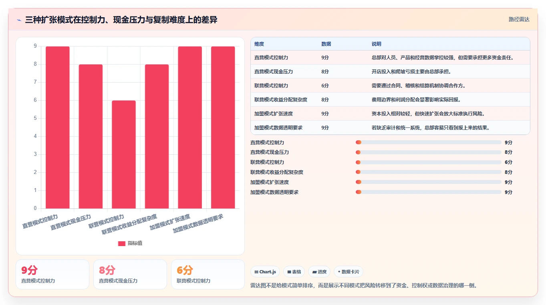Click the chart bar for 加盟模式数据透明要求
546x305 pixels.
pos(223,127)
